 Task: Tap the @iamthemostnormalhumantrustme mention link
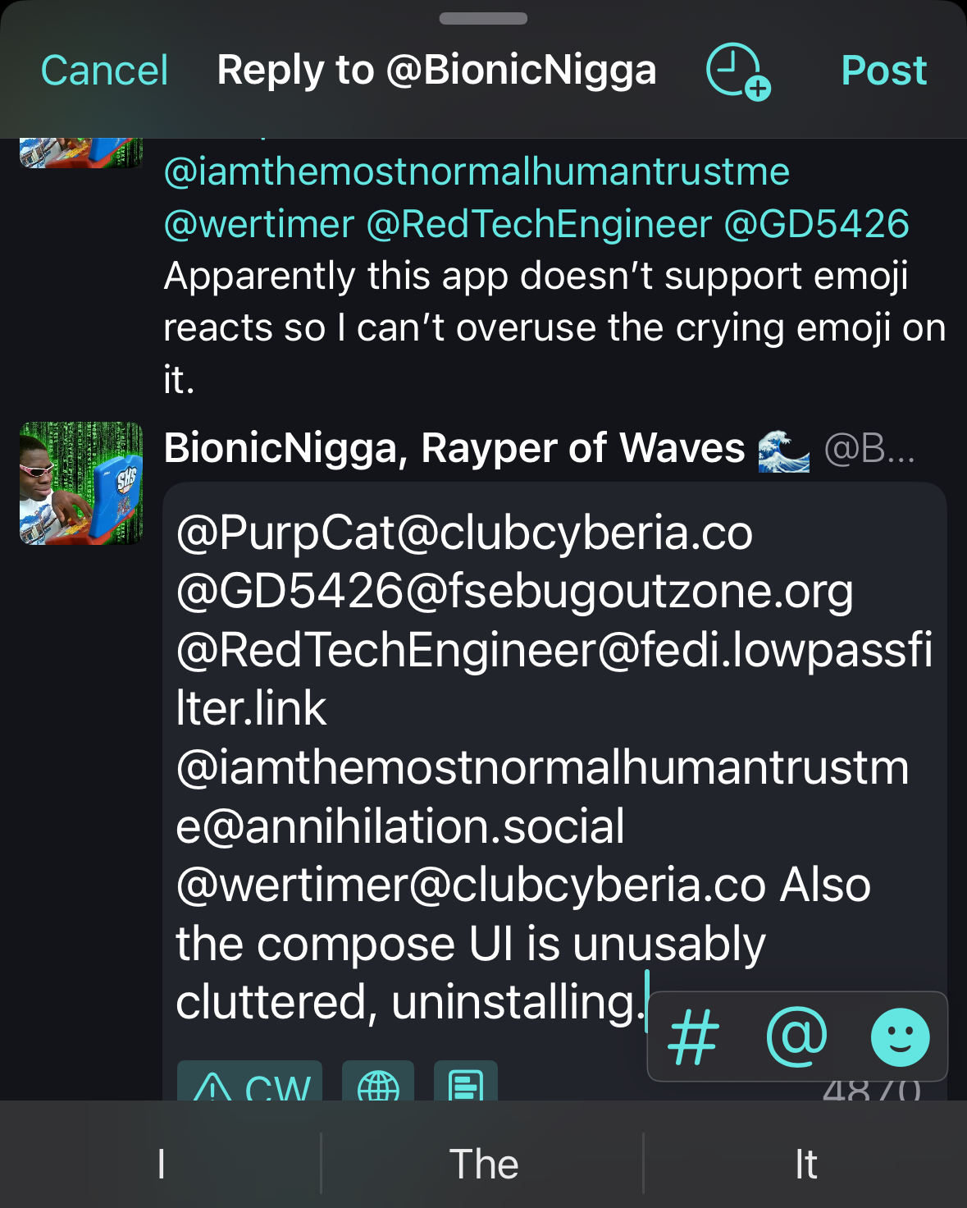click(477, 172)
